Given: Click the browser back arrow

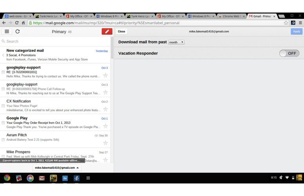Looking at the screenshot, I should point(4,23).
